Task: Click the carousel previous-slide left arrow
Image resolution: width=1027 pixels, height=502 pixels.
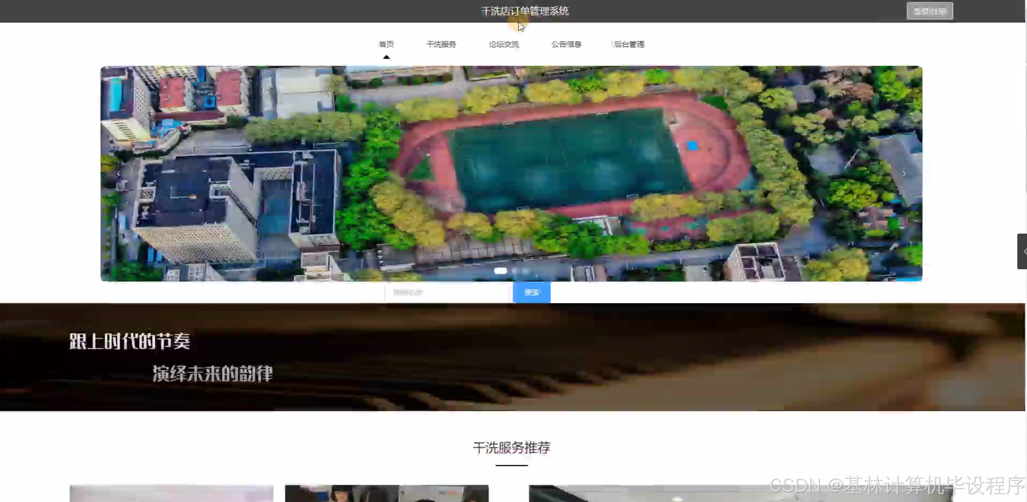Action: point(119,173)
